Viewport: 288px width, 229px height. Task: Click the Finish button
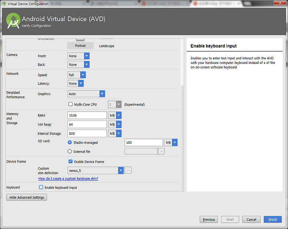point(273,219)
